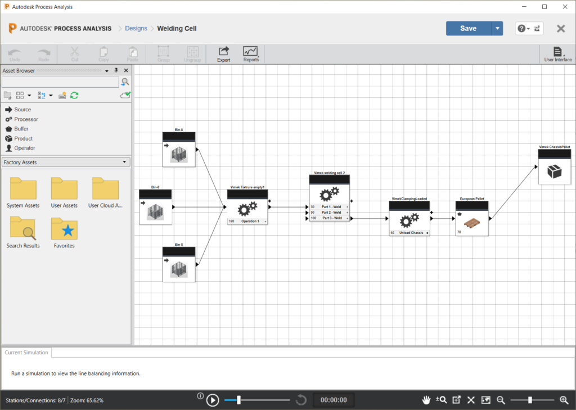
Task: Open the System Assets folder
Action: [23, 193]
